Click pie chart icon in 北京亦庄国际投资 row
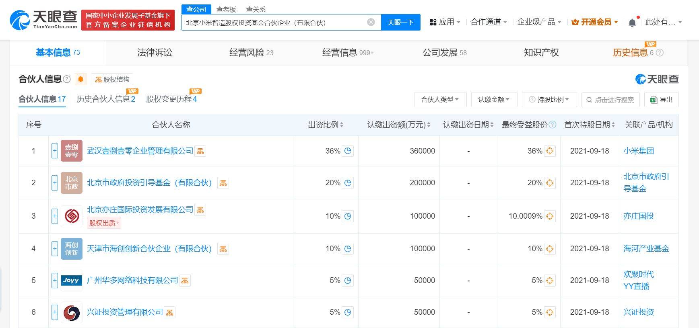Viewport: 699px width, 328px height. (348, 216)
